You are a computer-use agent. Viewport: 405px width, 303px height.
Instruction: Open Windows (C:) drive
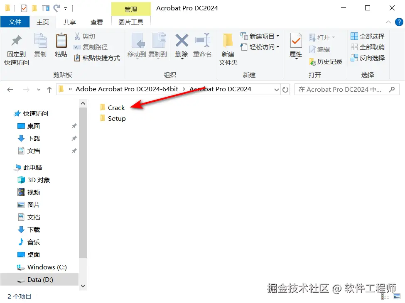pyautogui.click(x=42, y=267)
